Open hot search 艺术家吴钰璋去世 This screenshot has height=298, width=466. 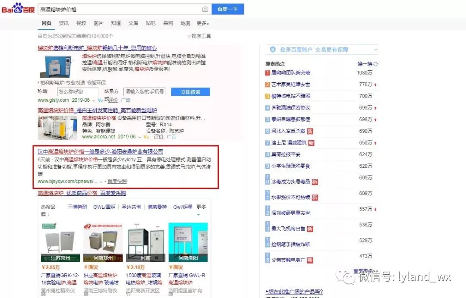pyautogui.click(x=291, y=85)
